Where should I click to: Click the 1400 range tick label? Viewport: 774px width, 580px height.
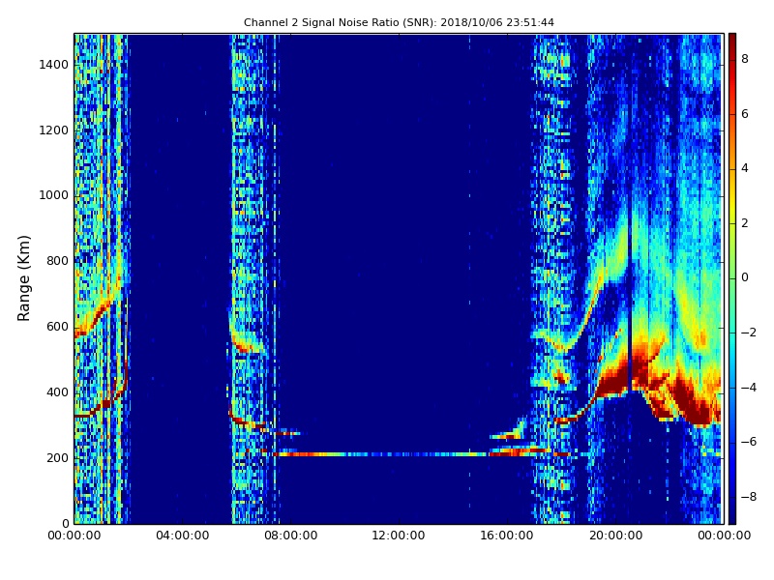(54, 65)
